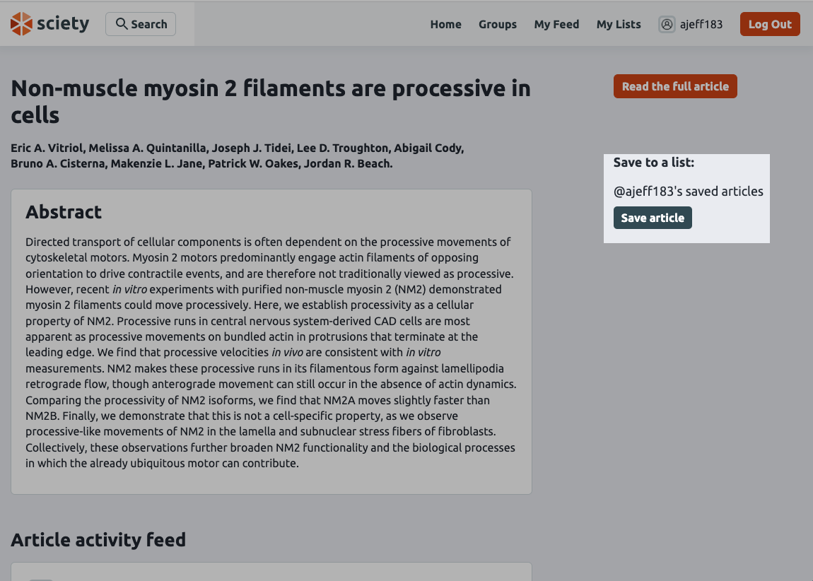The image size is (813, 581).
Task: Click inside the Abstract panel
Action: [x=271, y=339]
